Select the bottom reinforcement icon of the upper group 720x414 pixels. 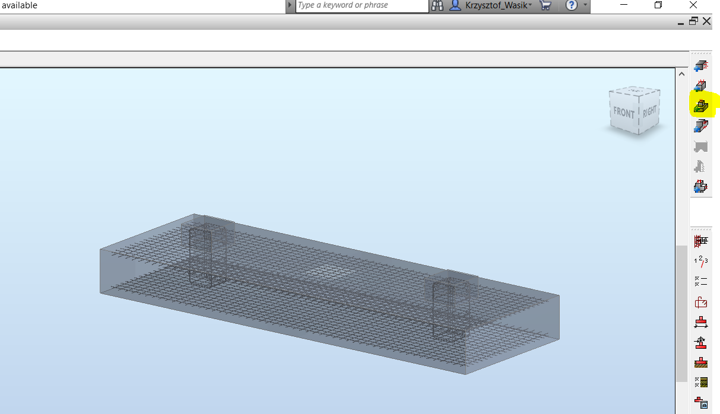[x=700, y=186]
